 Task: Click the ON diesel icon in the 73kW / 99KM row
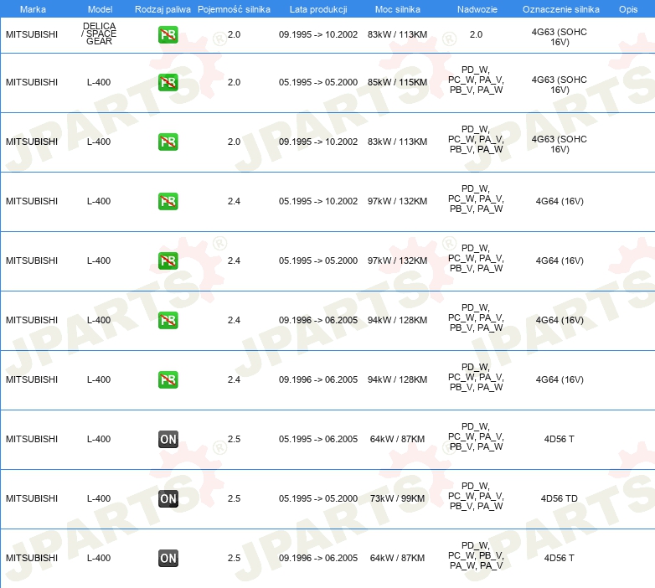click(x=168, y=498)
